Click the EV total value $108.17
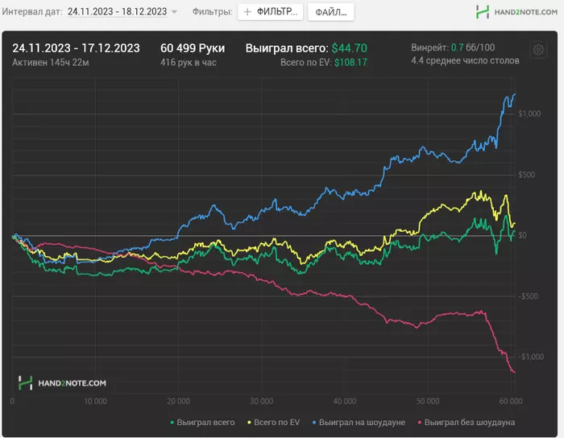The height and width of the screenshot is (438, 564). pyautogui.click(x=350, y=62)
